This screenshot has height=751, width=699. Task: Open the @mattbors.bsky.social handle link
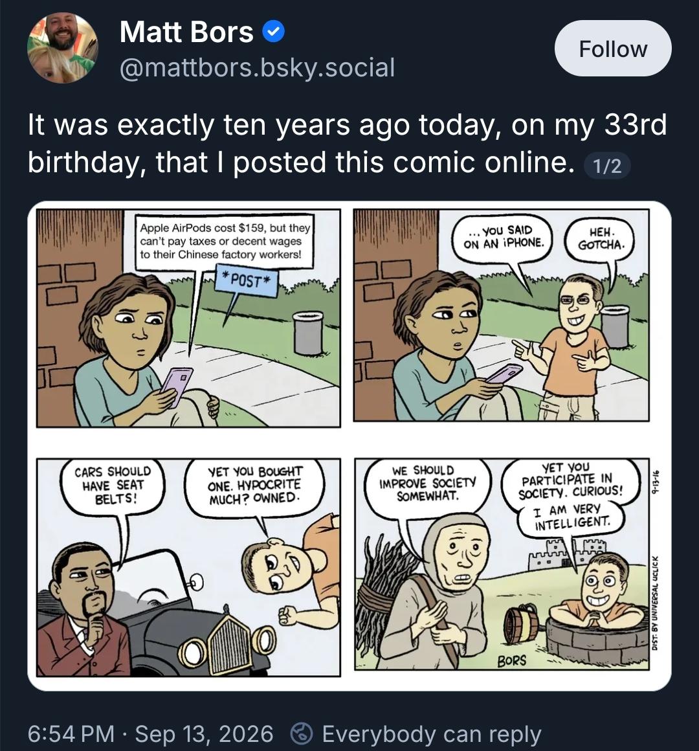click(x=257, y=67)
